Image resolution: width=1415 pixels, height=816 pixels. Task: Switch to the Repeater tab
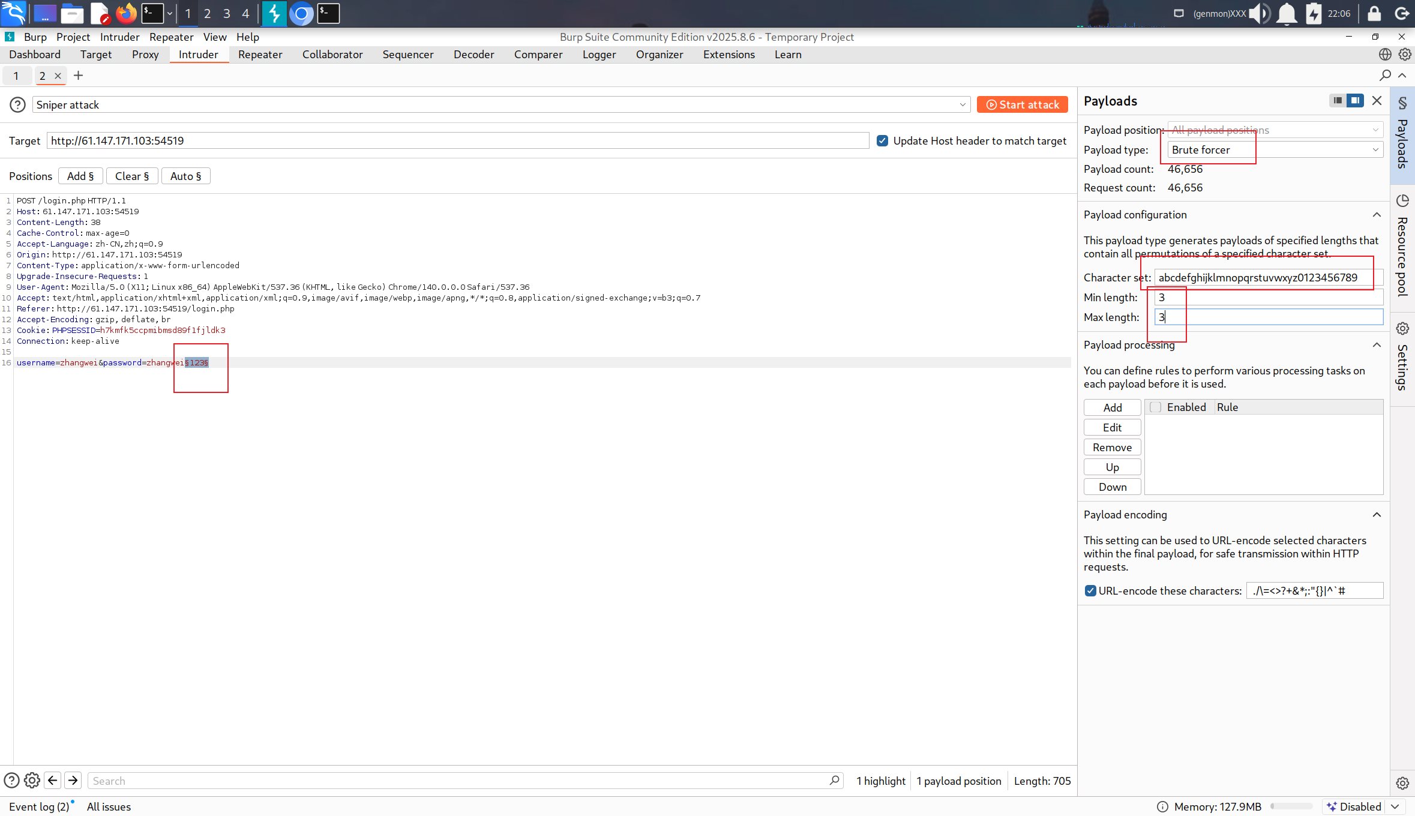[260, 55]
